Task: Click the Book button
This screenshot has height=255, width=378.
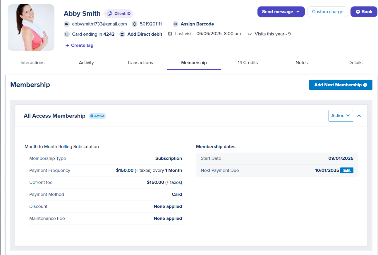Action: tap(364, 12)
